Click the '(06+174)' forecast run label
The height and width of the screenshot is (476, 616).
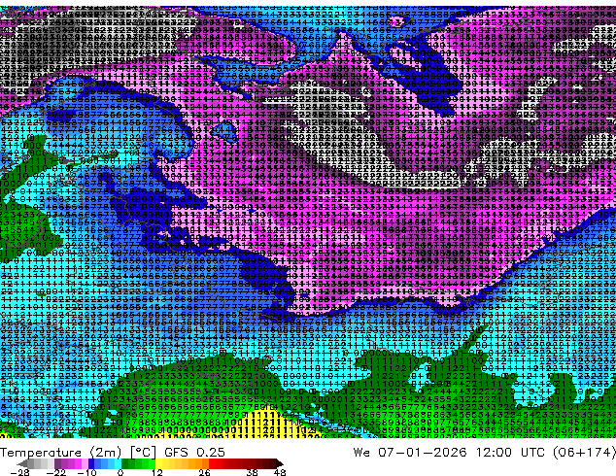[x=585, y=453]
